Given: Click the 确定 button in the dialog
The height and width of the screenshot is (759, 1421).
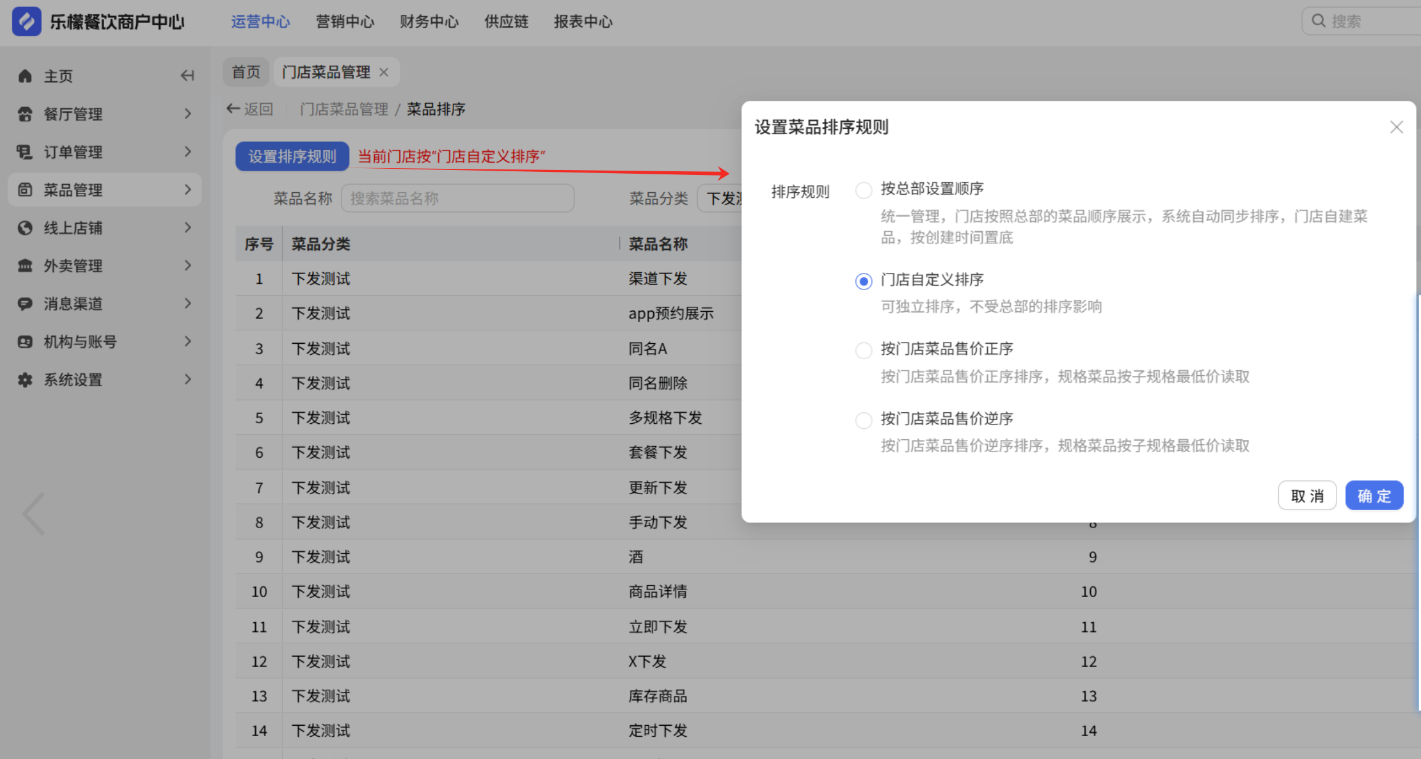Looking at the screenshot, I should point(1374,495).
